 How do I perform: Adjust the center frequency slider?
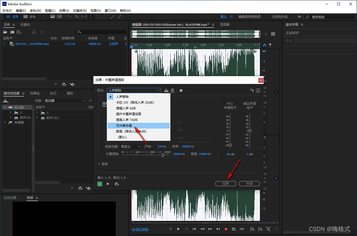[163, 155]
